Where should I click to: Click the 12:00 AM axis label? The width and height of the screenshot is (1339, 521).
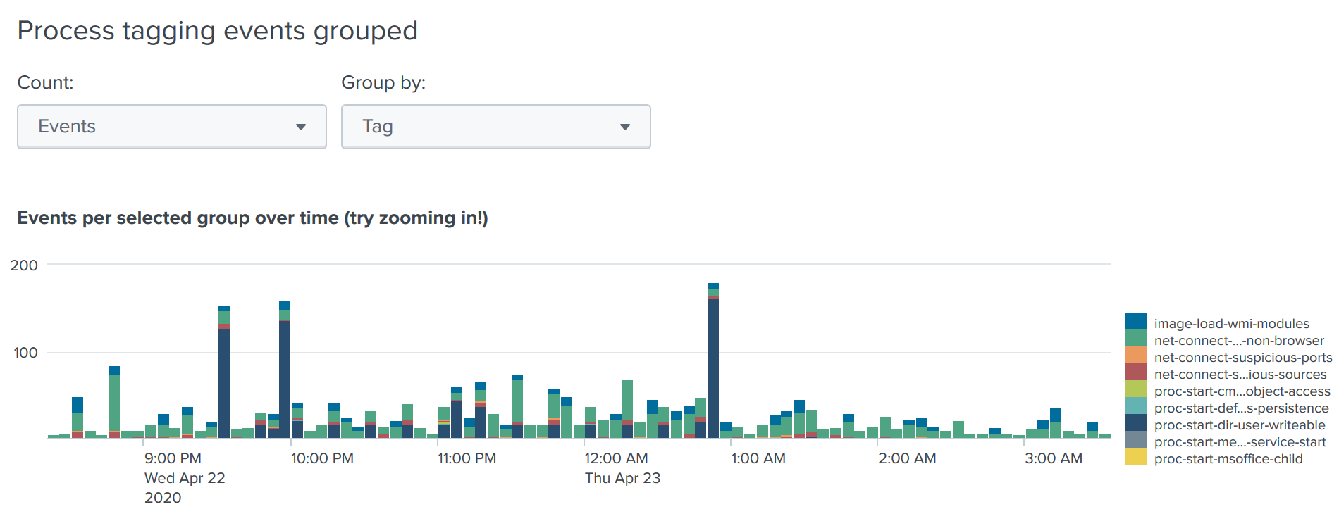(616, 458)
